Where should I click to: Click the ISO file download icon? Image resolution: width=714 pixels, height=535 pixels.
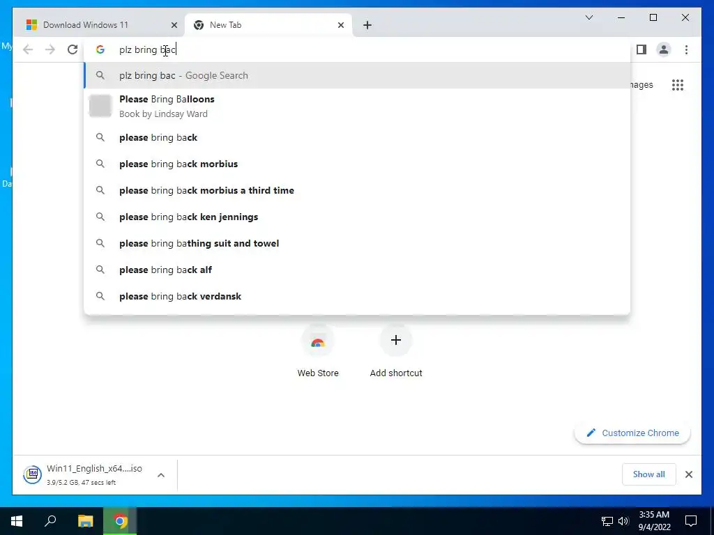point(33,474)
